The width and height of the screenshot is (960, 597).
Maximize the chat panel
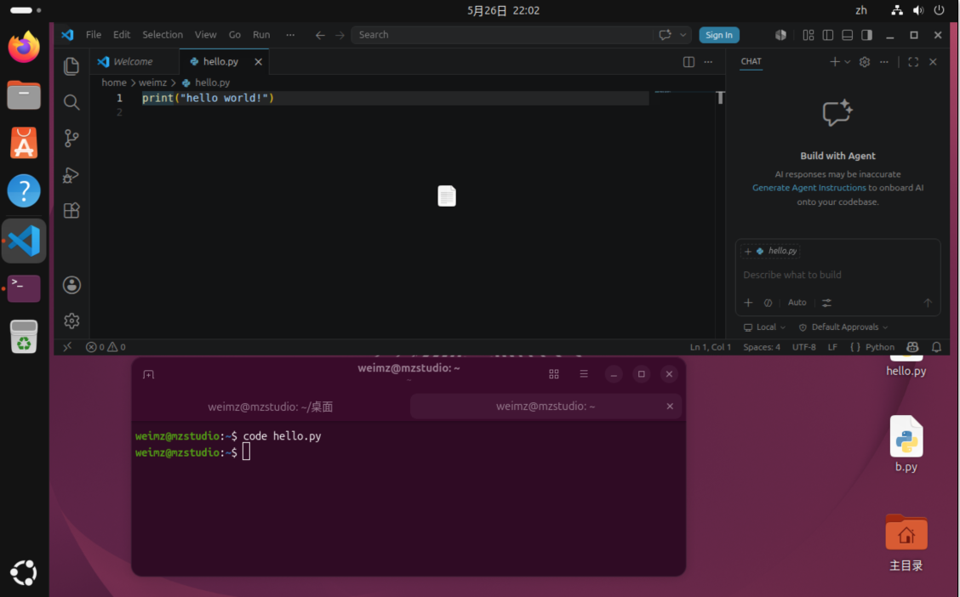point(913,62)
